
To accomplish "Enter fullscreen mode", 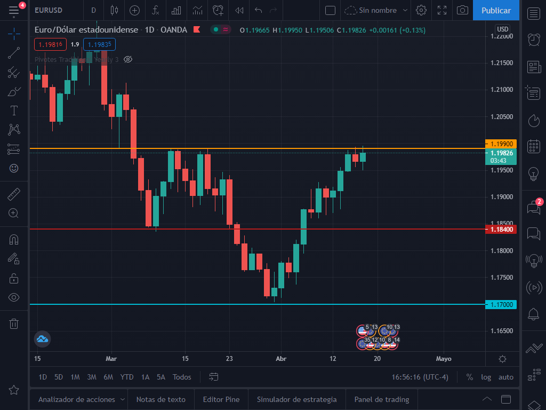I will [442, 11].
